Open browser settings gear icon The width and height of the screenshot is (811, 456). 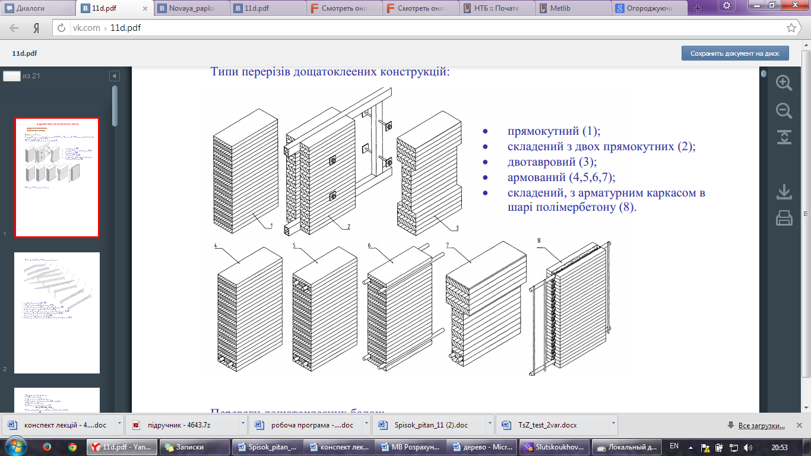(727, 6)
